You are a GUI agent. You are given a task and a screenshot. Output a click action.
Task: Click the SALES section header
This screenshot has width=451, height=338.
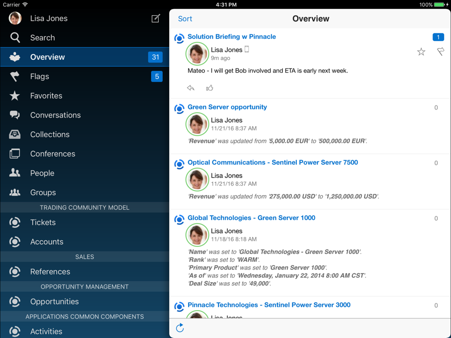pyautogui.click(x=85, y=257)
